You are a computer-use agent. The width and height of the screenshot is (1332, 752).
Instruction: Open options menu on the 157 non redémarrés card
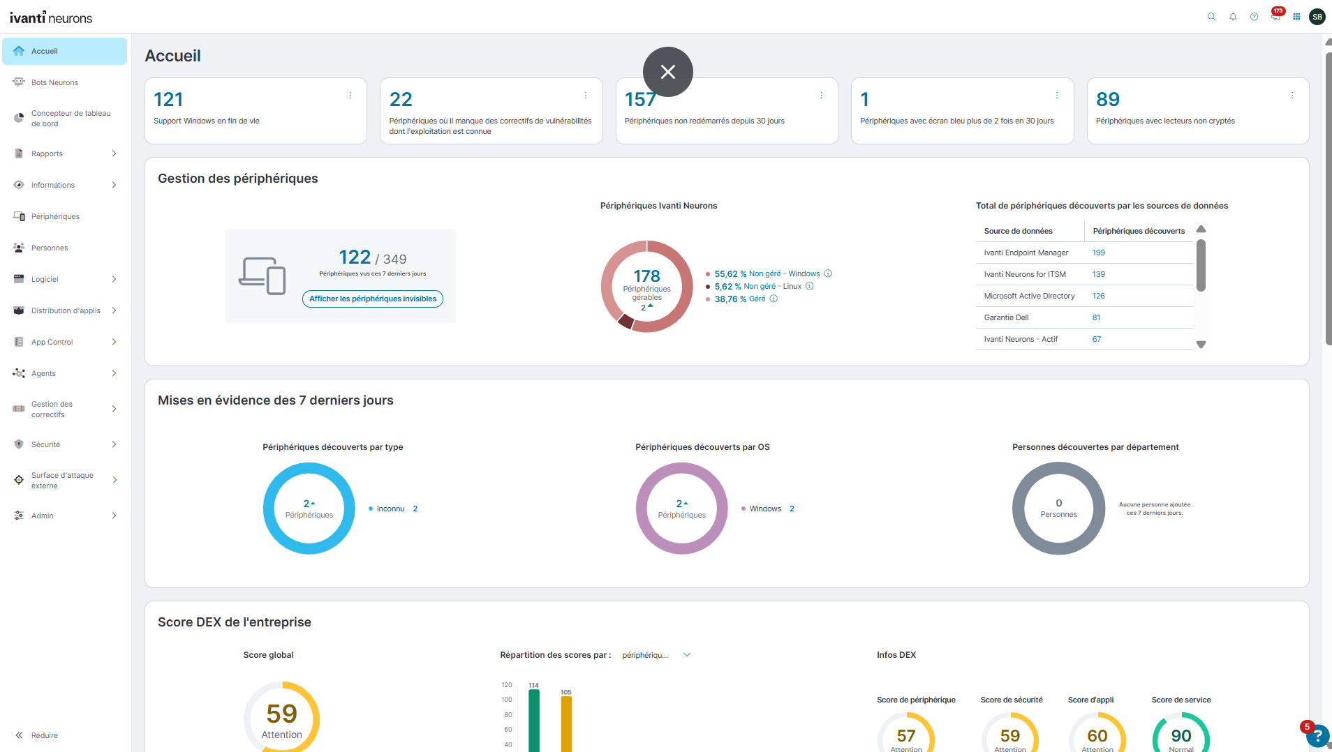pos(821,96)
